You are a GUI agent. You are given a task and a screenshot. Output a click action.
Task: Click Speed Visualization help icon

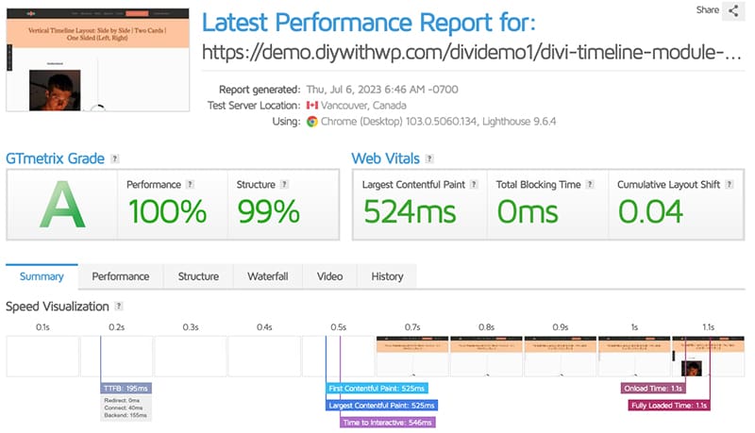119,306
